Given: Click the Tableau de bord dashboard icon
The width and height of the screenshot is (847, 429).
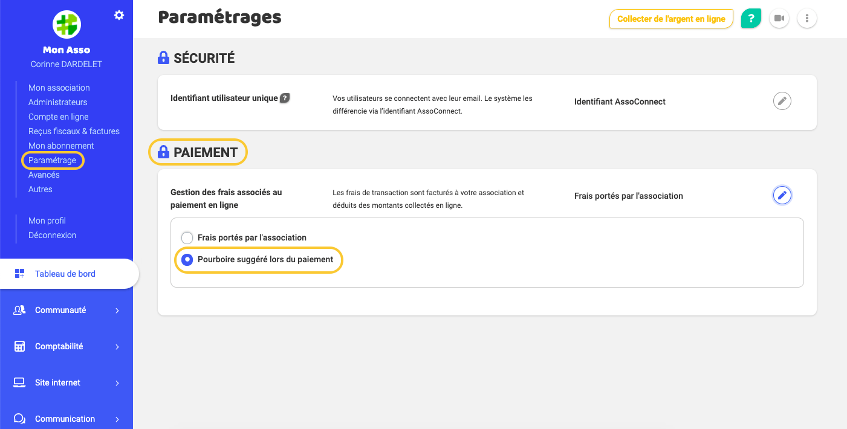Looking at the screenshot, I should 18,273.
